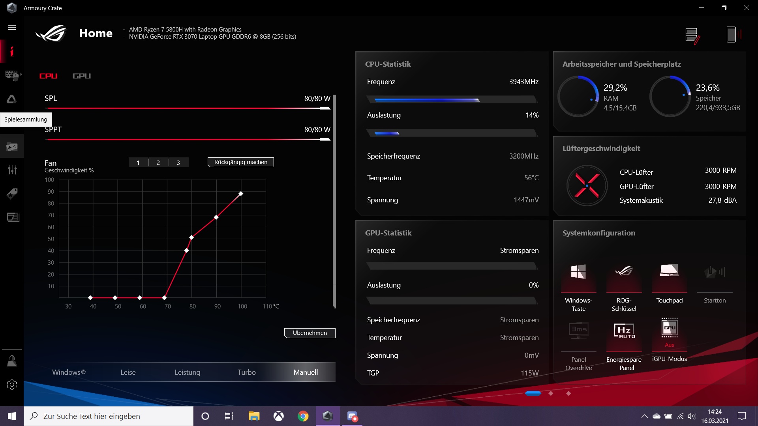Viewport: 758px width, 426px height.
Task: Click the Speicher storage usage gauge
Action: pos(670,96)
